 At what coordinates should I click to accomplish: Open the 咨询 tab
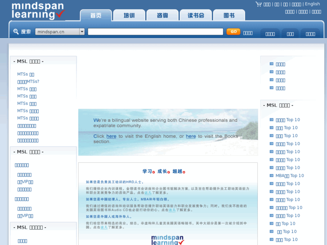(x=162, y=15)
